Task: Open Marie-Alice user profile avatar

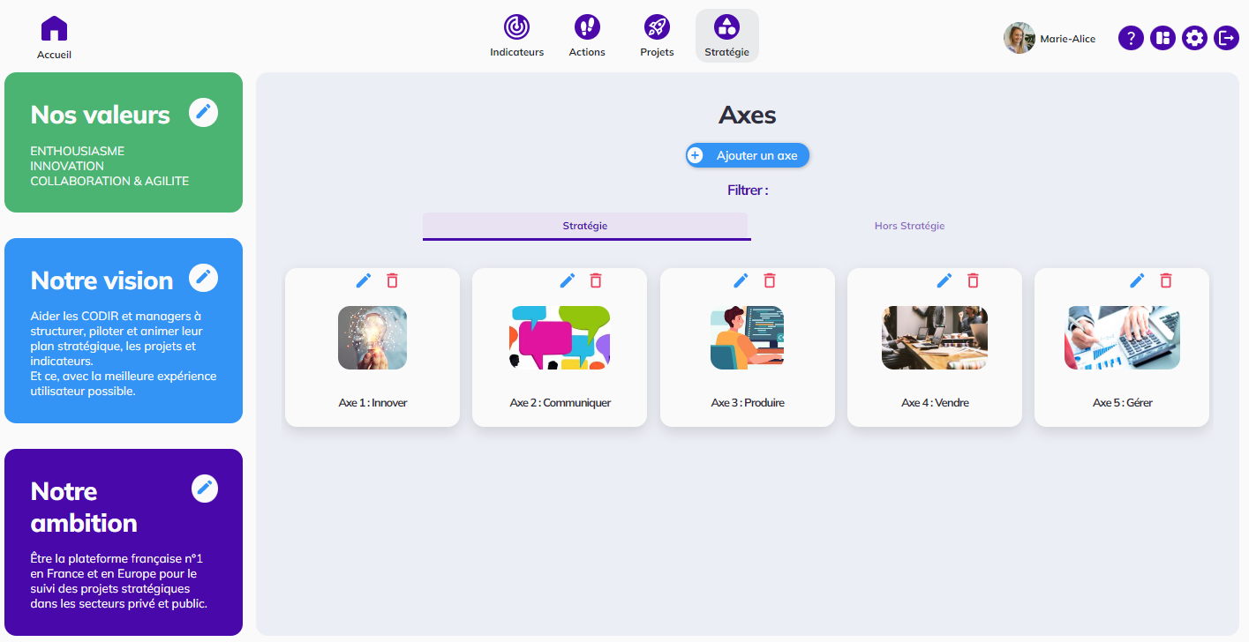Action: (x=1019, y=38)
